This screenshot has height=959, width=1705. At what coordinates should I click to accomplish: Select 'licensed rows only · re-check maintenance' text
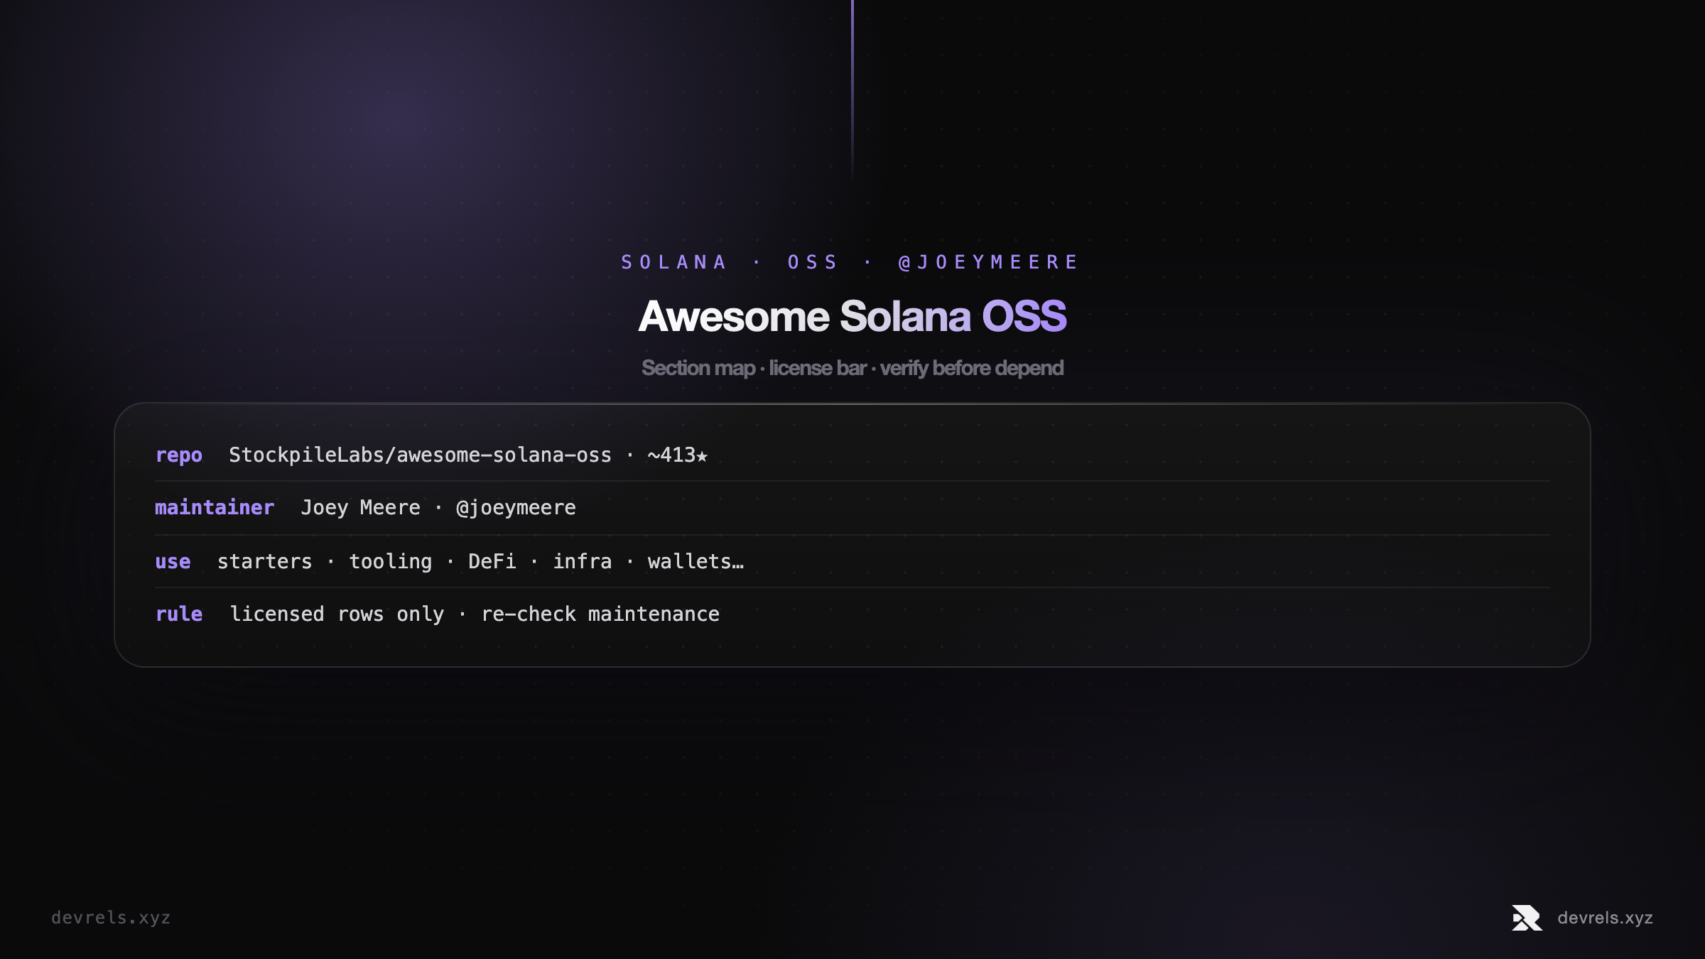pyautogui.click(x=475, y=614)
